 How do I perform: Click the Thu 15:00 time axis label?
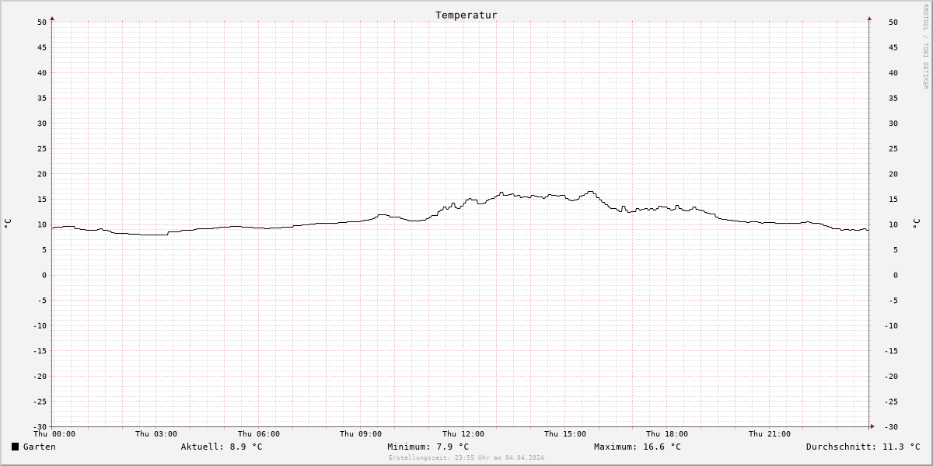click(565, 434)
